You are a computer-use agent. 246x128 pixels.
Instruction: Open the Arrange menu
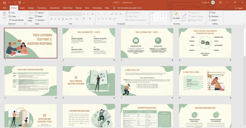point(176,16)
